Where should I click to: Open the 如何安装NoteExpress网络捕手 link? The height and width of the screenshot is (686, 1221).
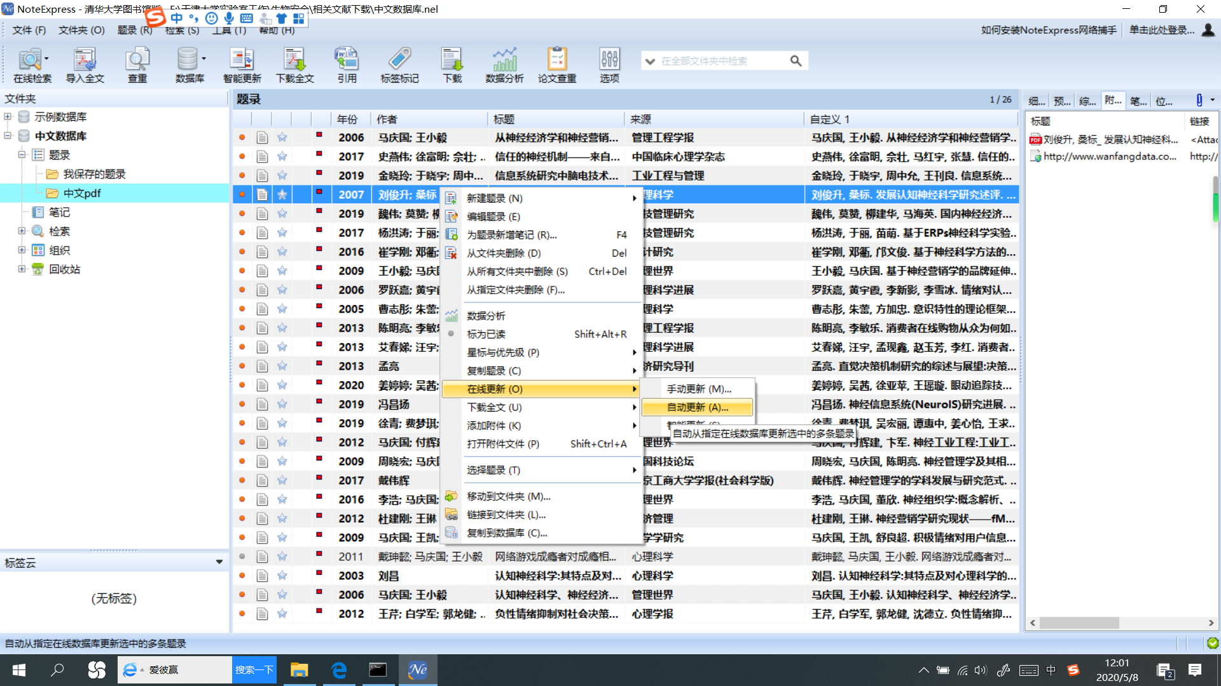point(1048,30)
